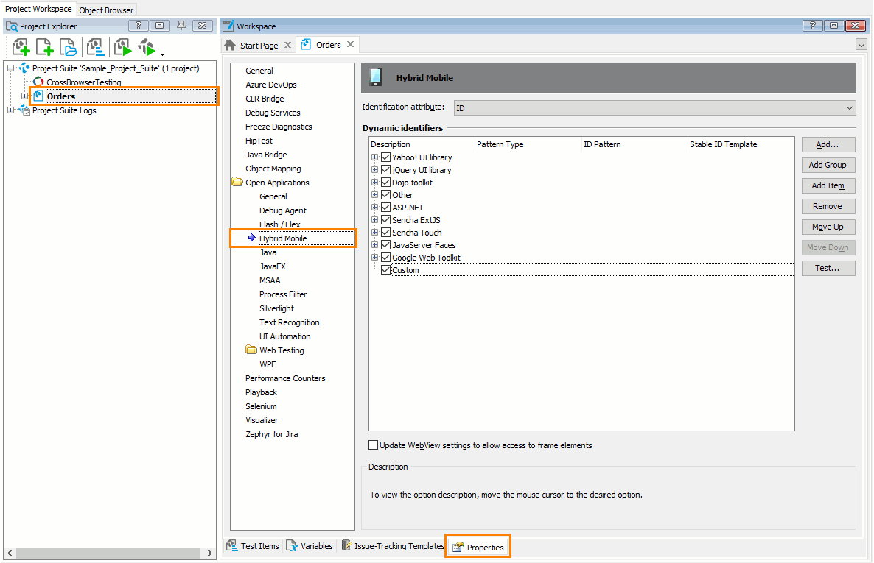The height and width of the screenshot is (563, 874).
Task: Switch to the Project Workspace tab
Action: click(38, 9)
